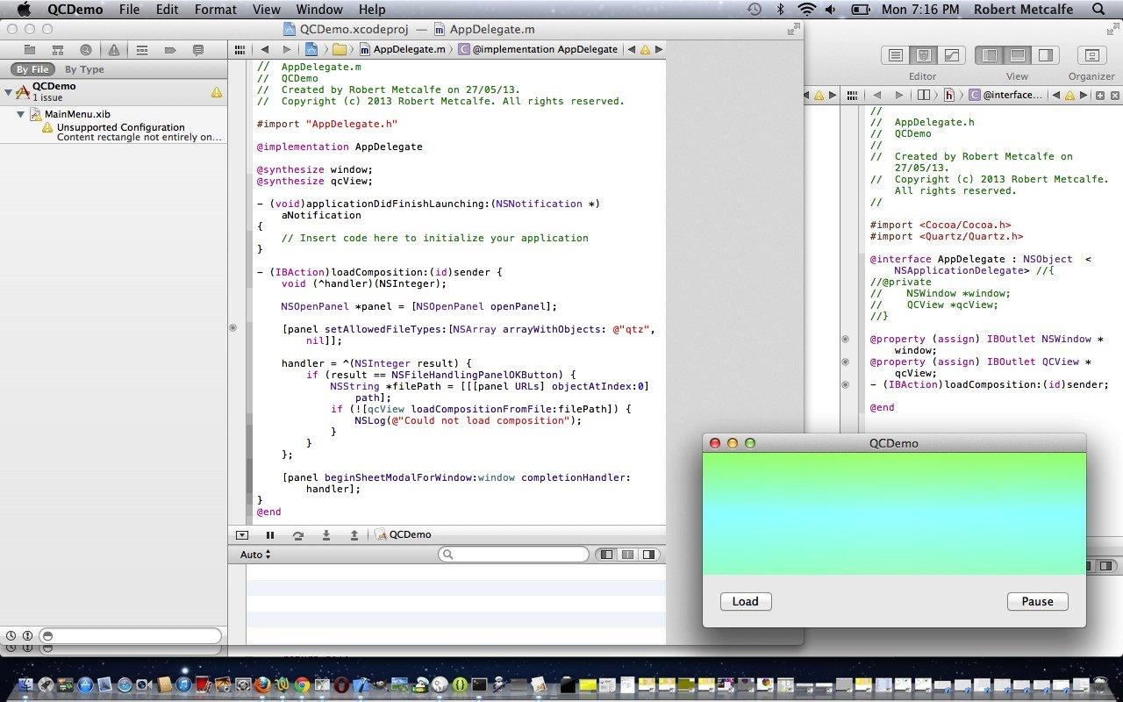Collapse the MainMenu.xib issue group
Viewport: 1123px width, 702px height.
tap(20, 114)
